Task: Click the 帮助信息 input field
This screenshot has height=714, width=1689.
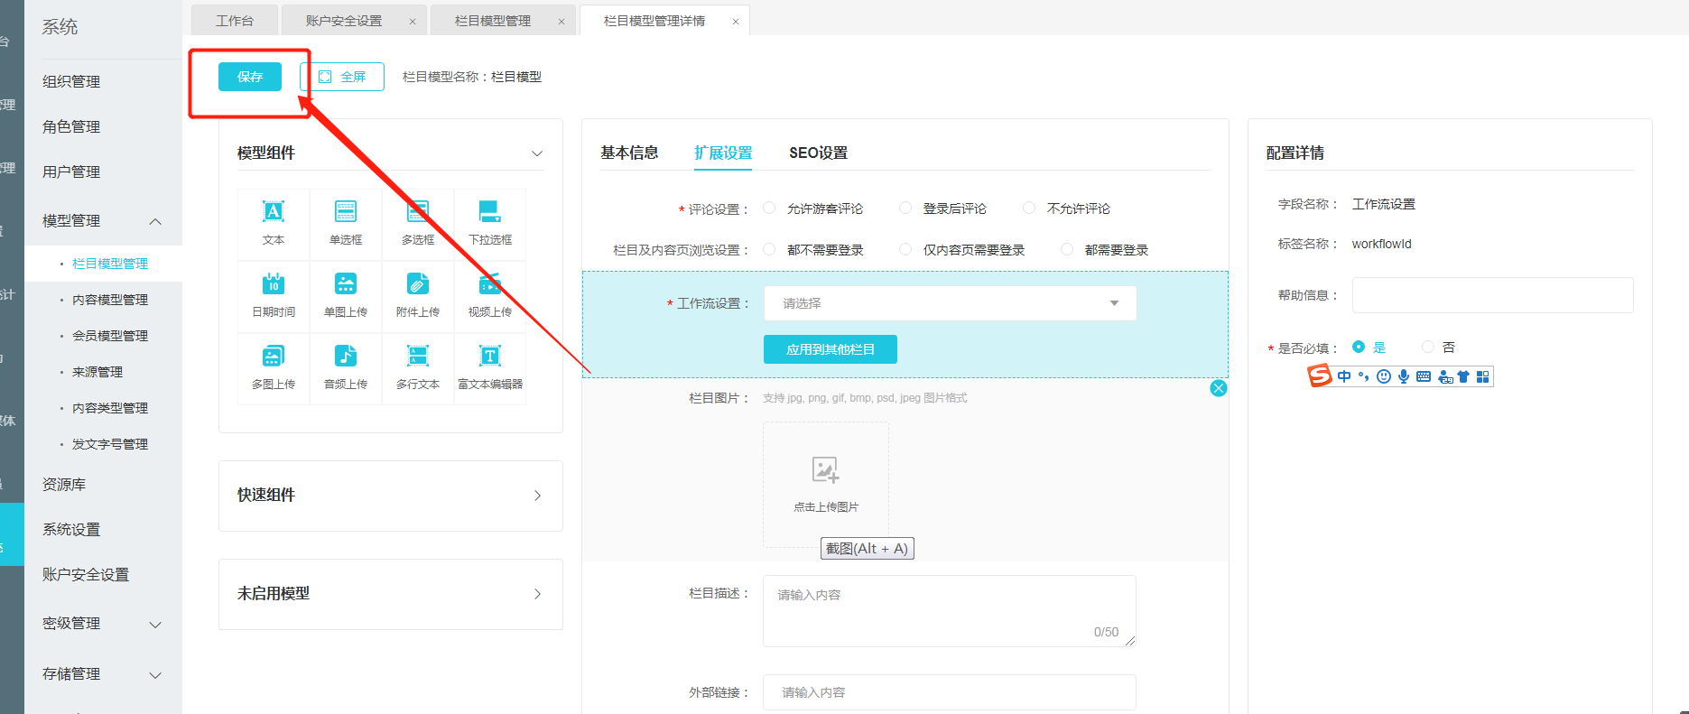Action: (x=1492, y=295)
